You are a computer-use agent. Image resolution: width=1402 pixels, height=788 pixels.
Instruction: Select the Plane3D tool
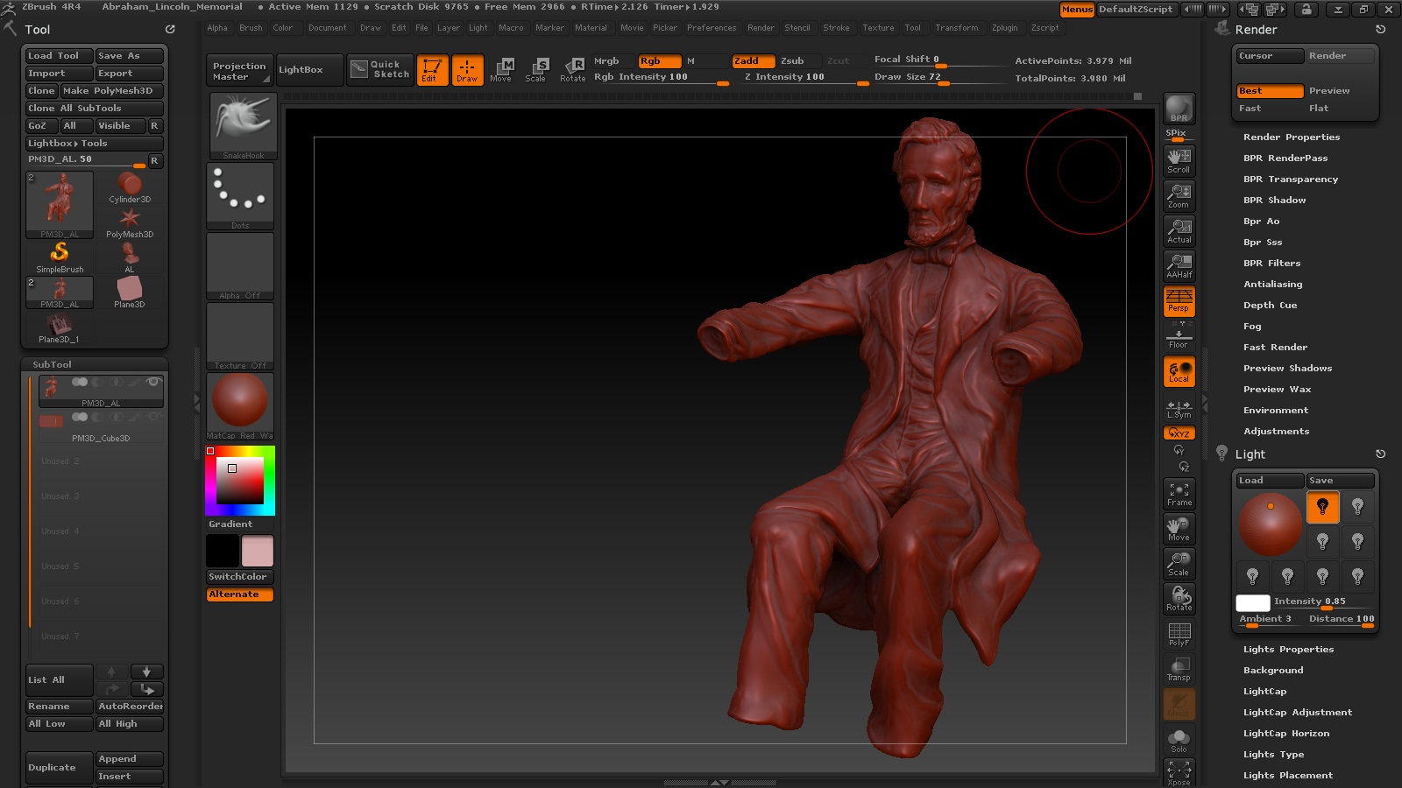[x=130, y=292]
